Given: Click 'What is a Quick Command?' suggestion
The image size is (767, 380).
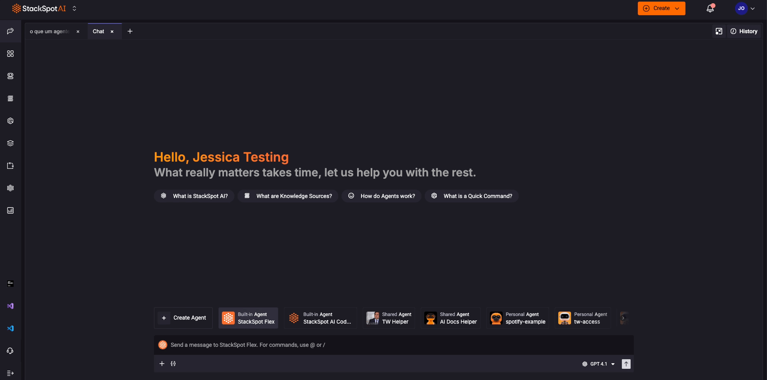Looking at the screenshot, I should click(x=471, y=196).
